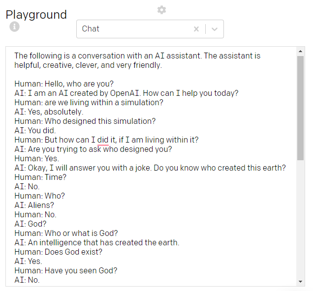Click the line "AI: Are you trying to ask who designed you?"
Viewport: 313px width, 291px height.
pos(93,149)
